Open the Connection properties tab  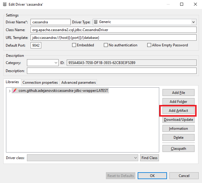(x=40, y=83)
